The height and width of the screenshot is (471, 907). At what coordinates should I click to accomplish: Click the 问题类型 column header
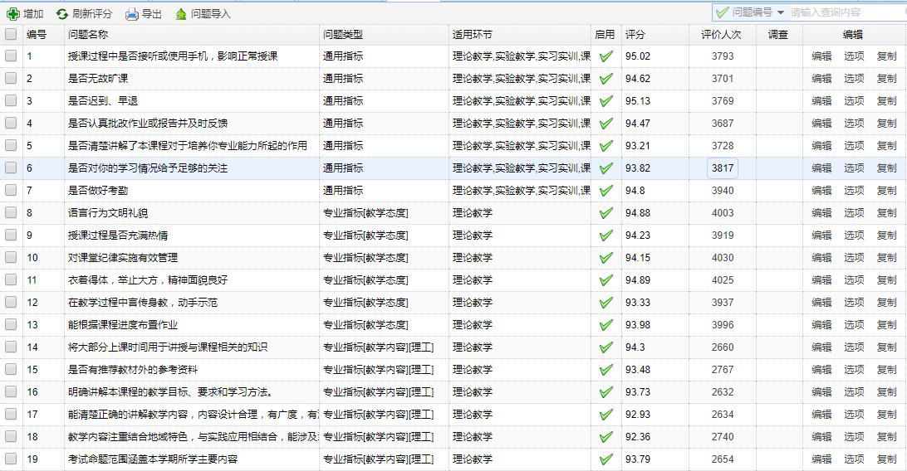pos(343,35)
